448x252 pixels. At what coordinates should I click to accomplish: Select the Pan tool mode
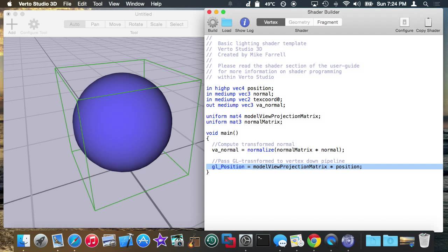click(95, 24)
